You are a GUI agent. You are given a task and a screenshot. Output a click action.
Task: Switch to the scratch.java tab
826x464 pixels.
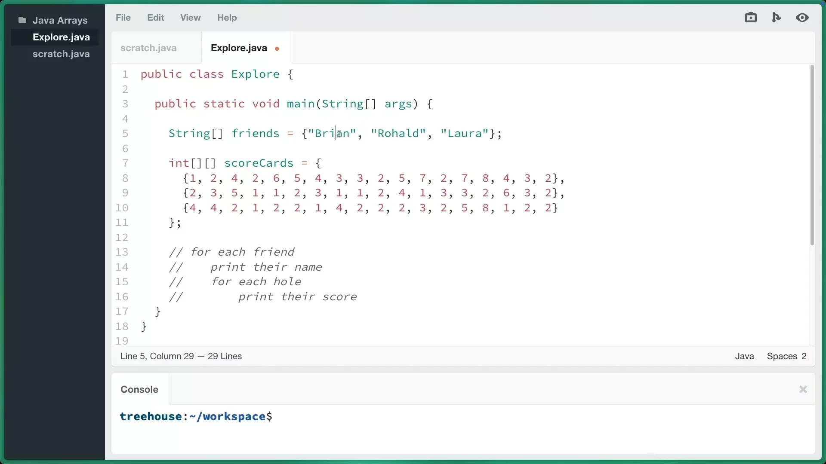click(148, 48)
